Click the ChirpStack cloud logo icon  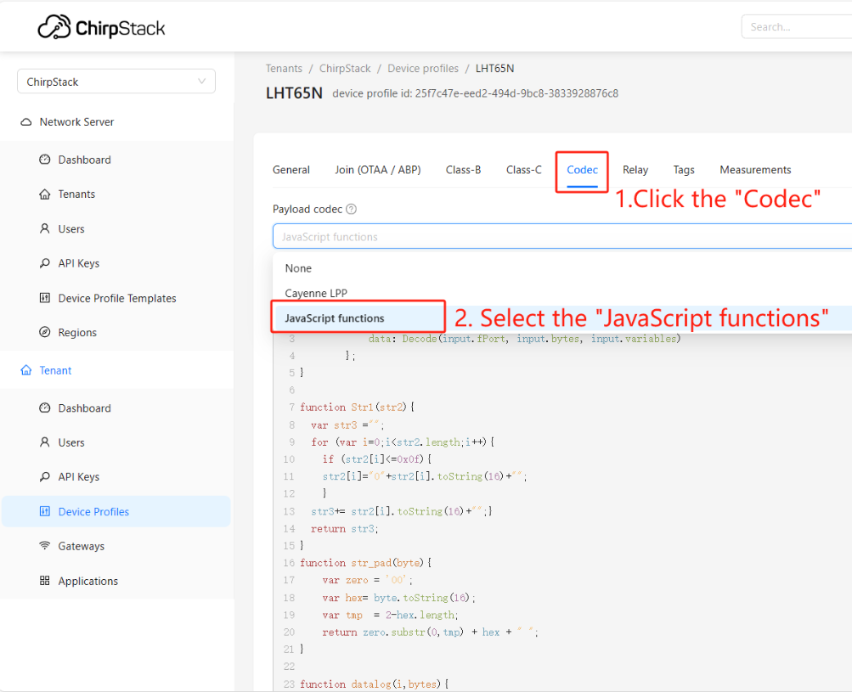coord(54,26)
